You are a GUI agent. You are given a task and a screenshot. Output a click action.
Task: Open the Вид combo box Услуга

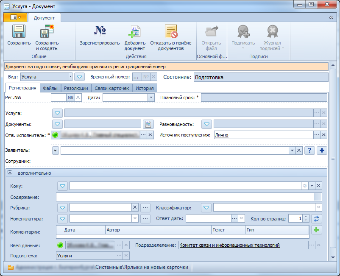[46, 77]
